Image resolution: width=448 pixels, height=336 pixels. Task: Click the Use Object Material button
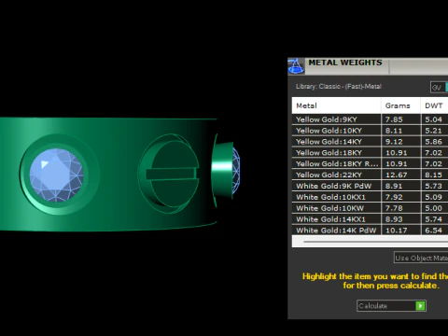coord(421,258)
